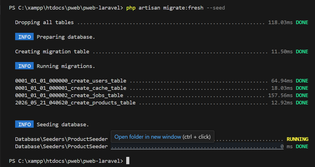Viewport: 315px width, 167px height.
Task: Click DONE status on create_products_table row
Action: pyautogui.click(x=302, y=103)
